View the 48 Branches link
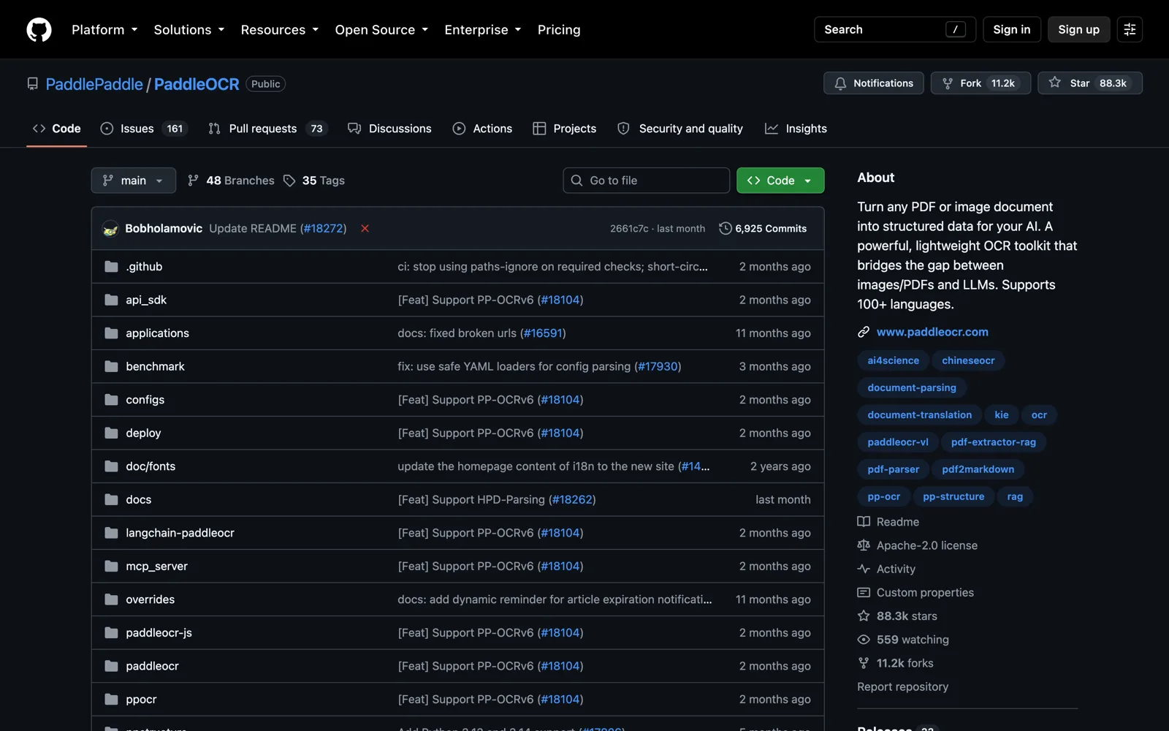1169x731 pixels. [x=231, y=181]
